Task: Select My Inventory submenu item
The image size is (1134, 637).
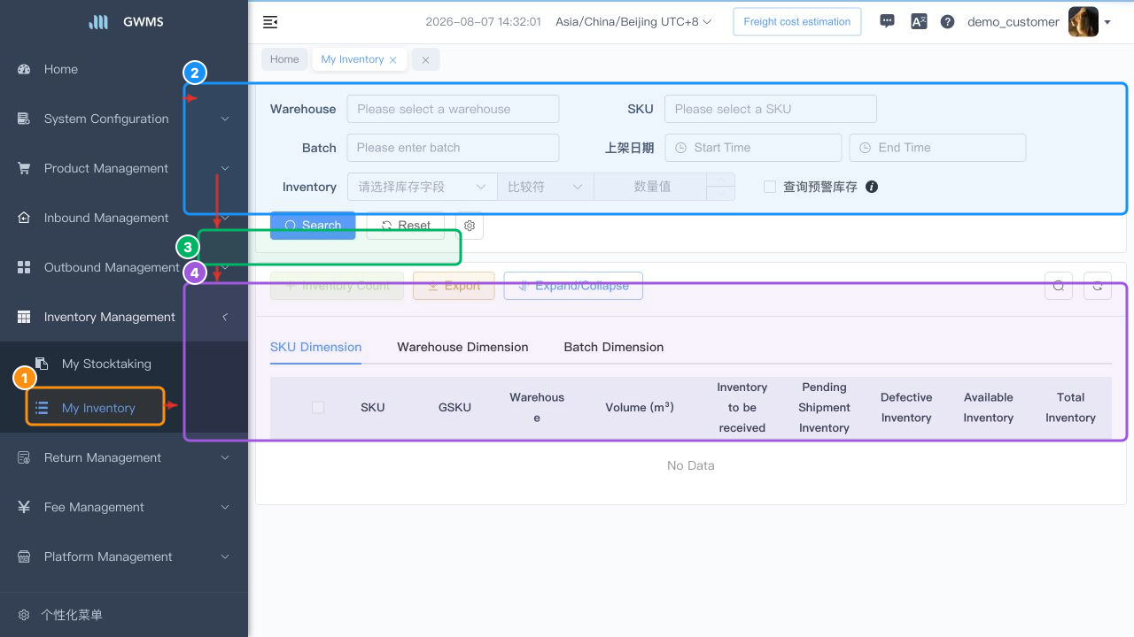Action: 124,408
